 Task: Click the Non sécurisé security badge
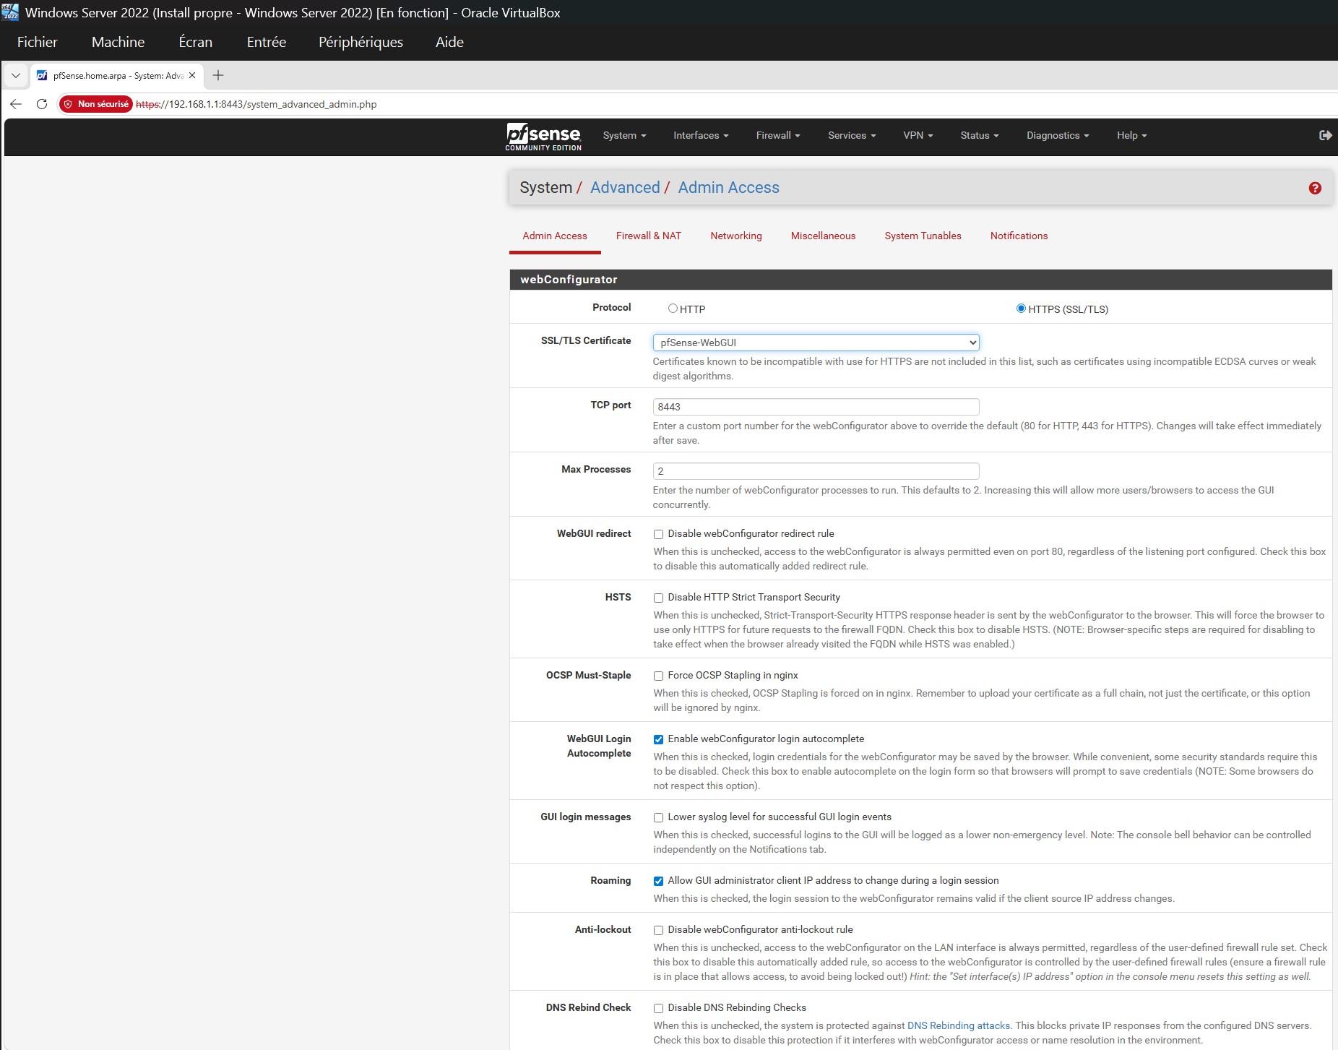coord(96,103)
